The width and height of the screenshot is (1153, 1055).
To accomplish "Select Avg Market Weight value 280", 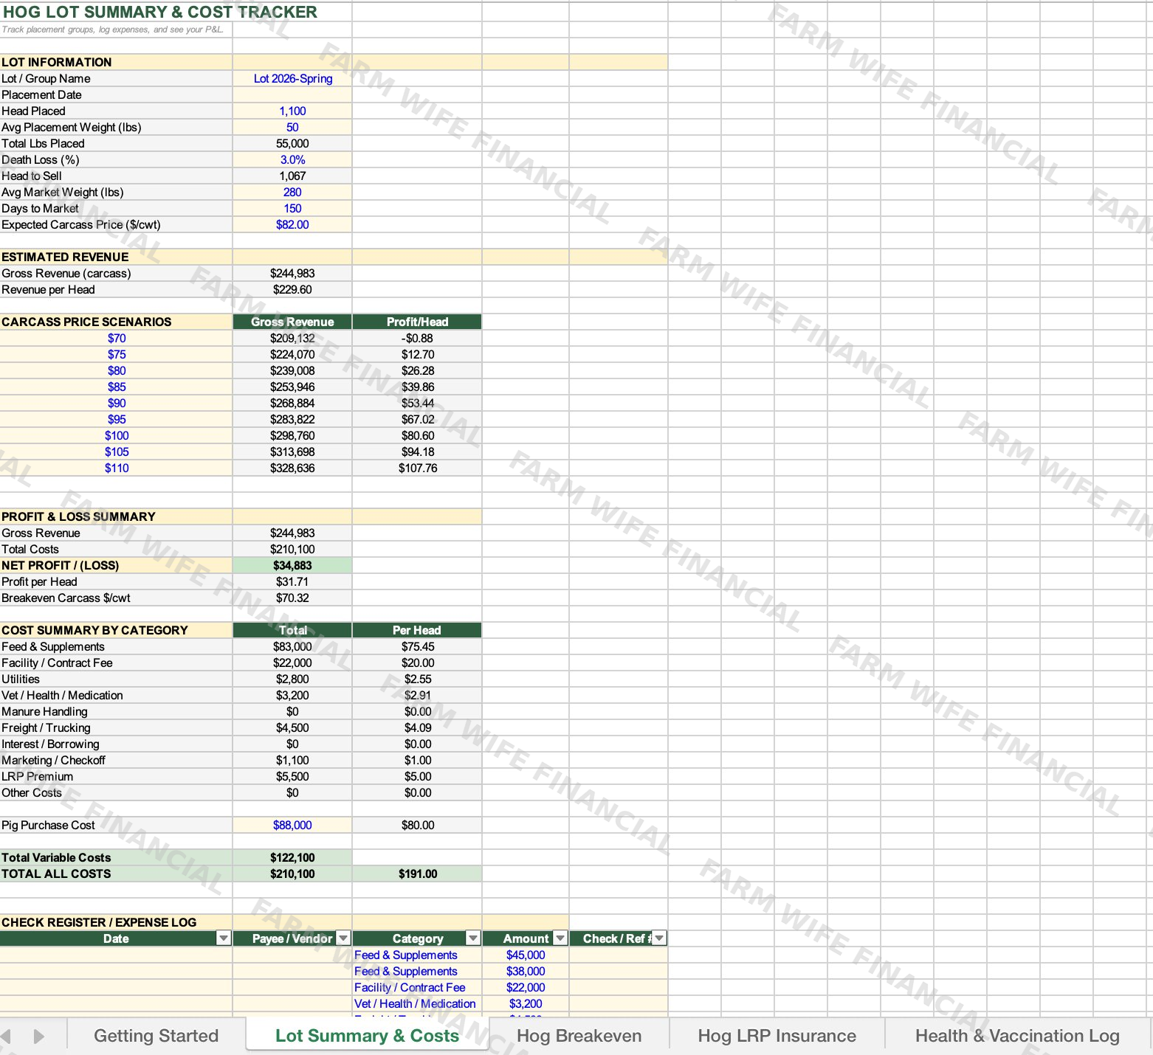I will click(292, 193).
